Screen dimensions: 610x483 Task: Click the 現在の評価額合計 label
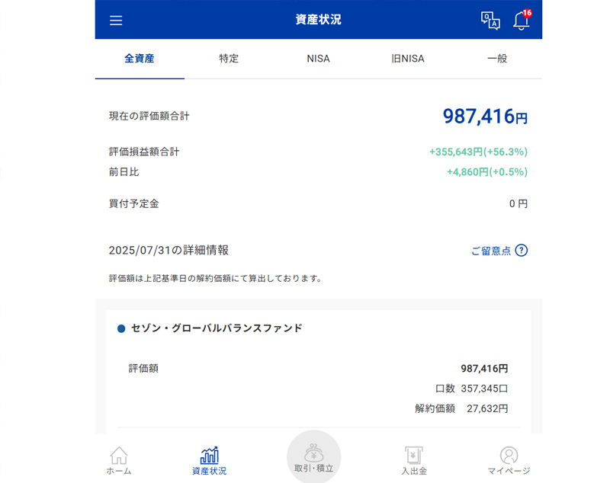149,117
